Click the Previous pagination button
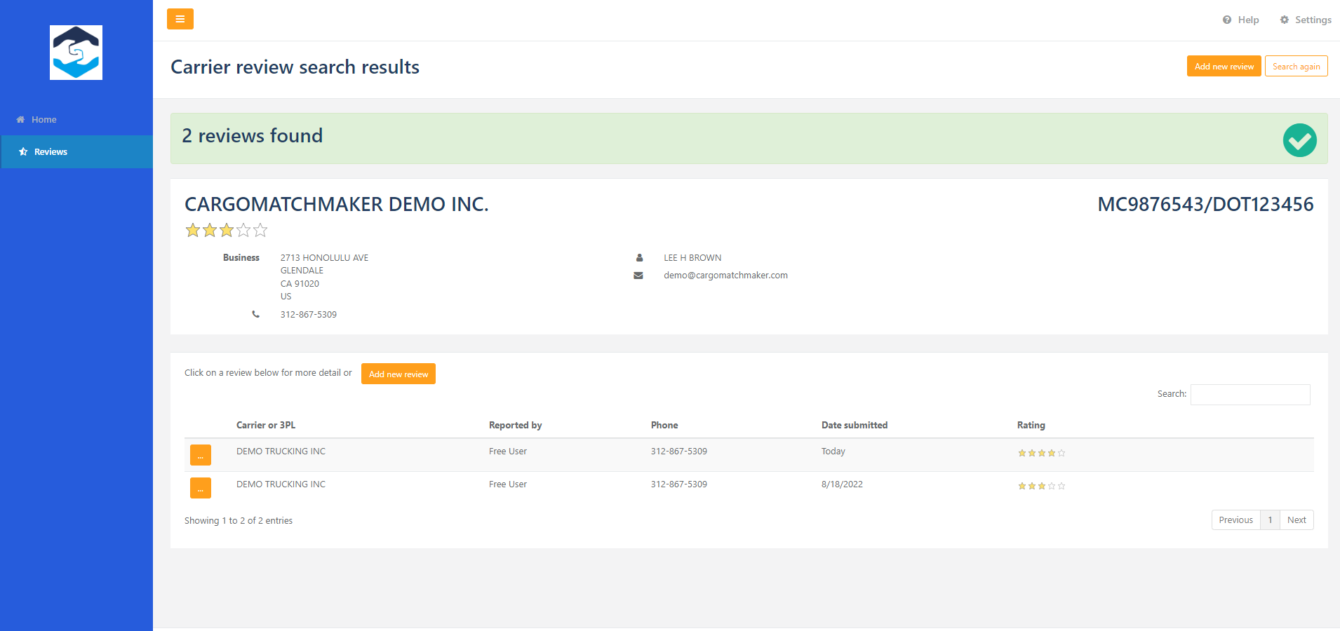Viewport: 1340px width, 631px height. click(x=1235, y=520)
